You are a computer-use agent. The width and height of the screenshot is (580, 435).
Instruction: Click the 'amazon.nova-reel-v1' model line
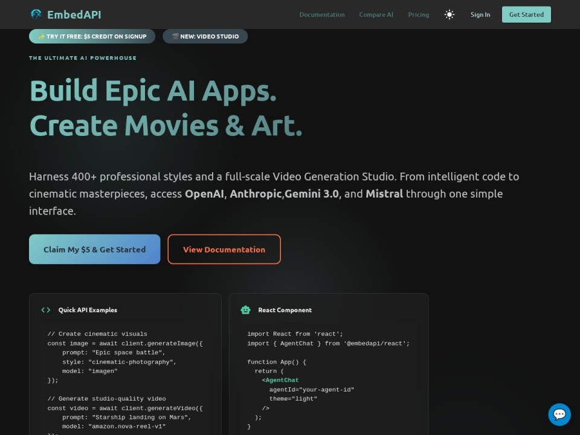(x=114, y=426)
